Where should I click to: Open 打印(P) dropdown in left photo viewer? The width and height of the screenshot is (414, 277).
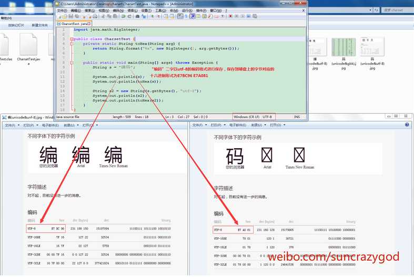[31, 125]
